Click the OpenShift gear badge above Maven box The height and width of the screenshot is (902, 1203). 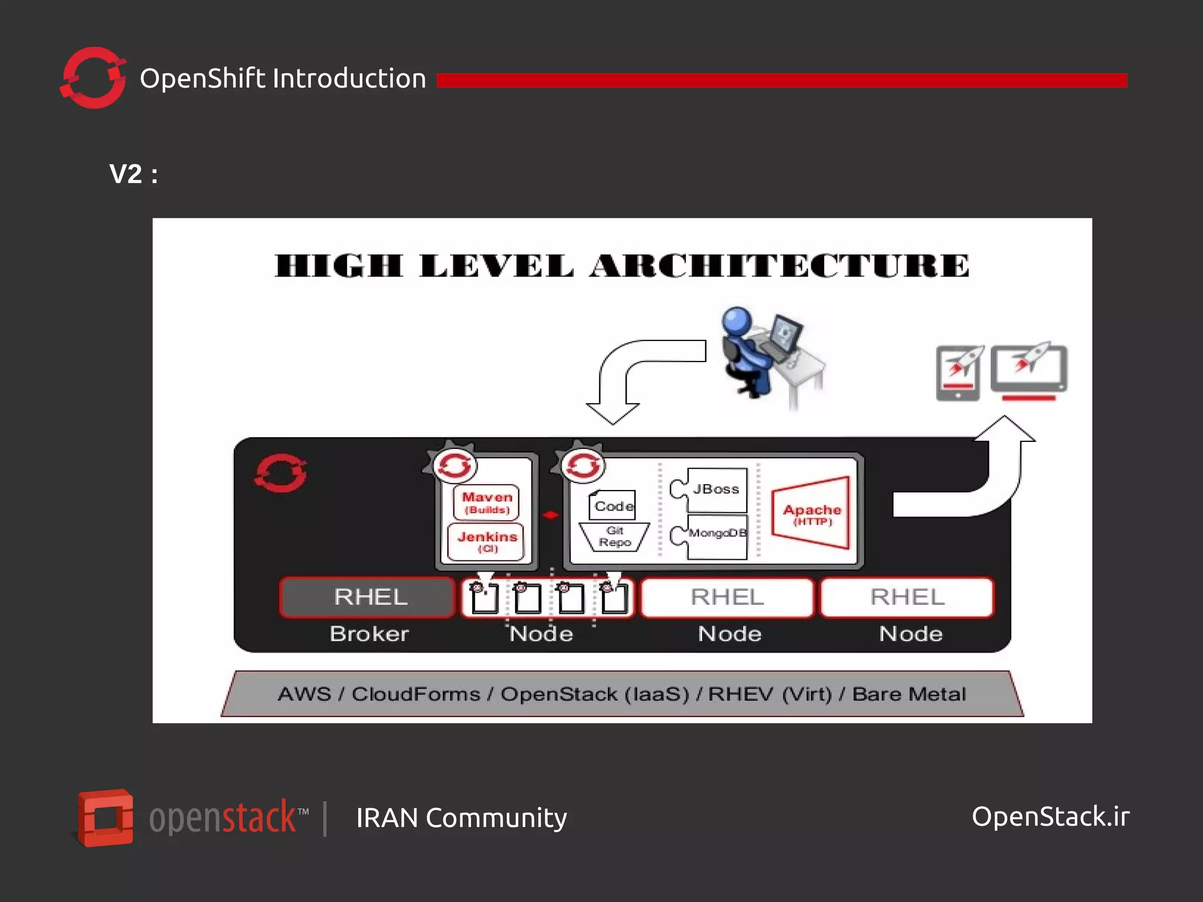[452, 464]
